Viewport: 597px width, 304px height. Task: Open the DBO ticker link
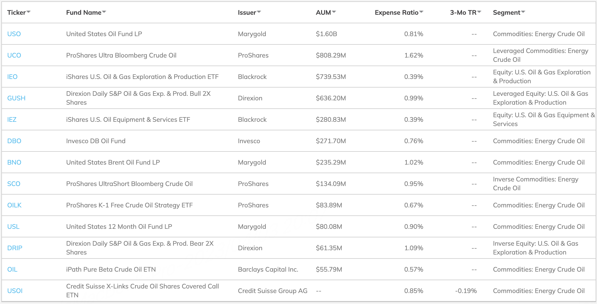click(14, 141)
